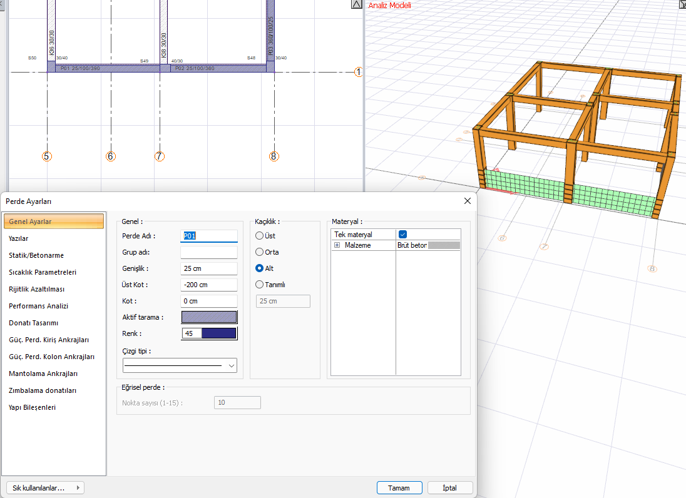Select Güç. Perd. Kiriş Ankrajları
686x498 pixels.
pyautogui.click(x=49, y=340)
